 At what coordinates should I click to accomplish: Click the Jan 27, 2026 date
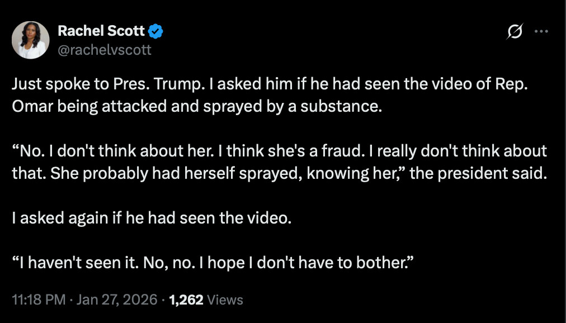[117, 300]
